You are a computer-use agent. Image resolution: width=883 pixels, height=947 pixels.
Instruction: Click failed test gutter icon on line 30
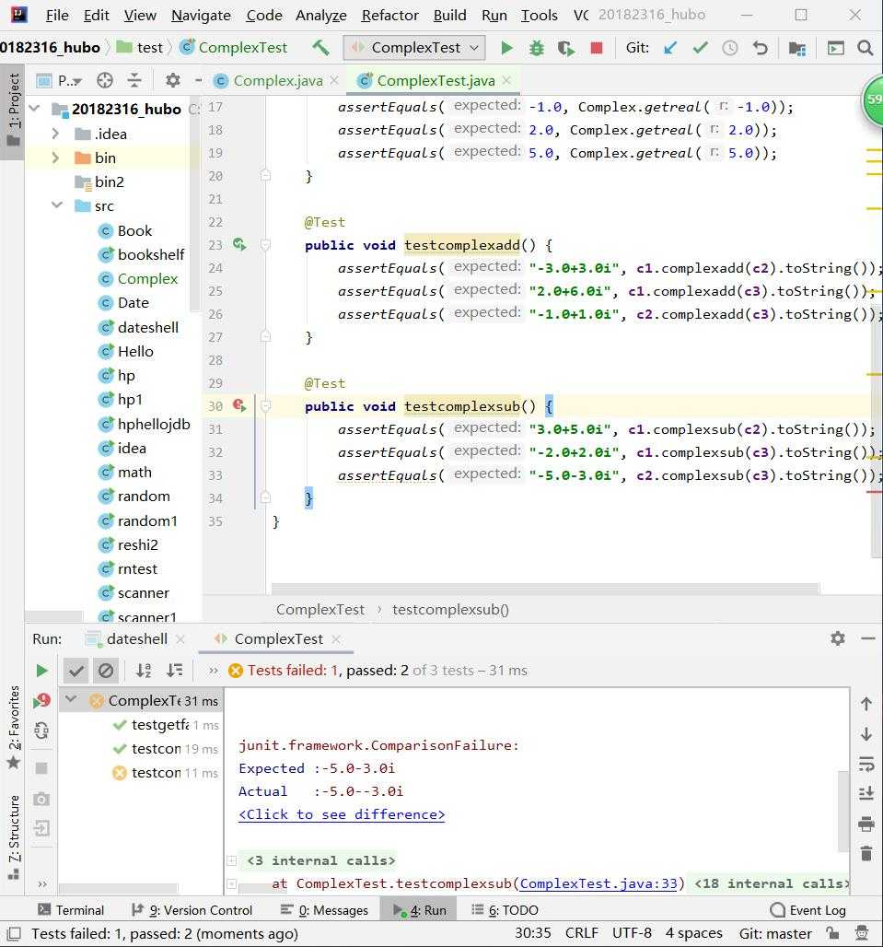point(239,405)
